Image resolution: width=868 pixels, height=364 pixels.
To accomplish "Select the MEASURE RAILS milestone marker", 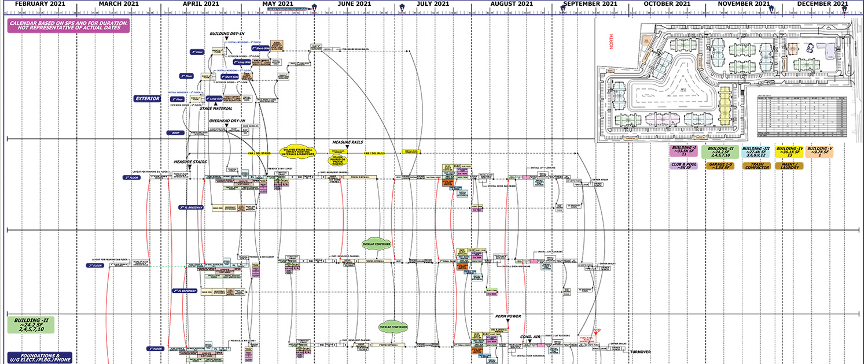I will [x=347, y=146].
